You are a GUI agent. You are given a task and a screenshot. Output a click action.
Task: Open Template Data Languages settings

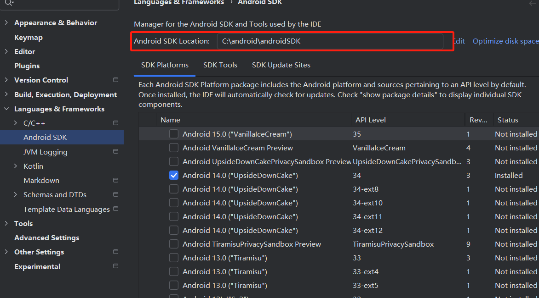pos(67,209)
